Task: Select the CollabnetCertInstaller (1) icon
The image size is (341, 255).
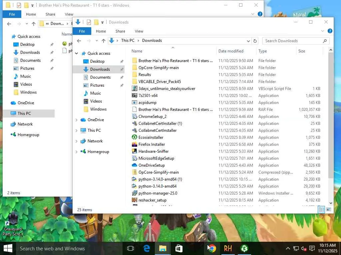Action: point(135,124)
